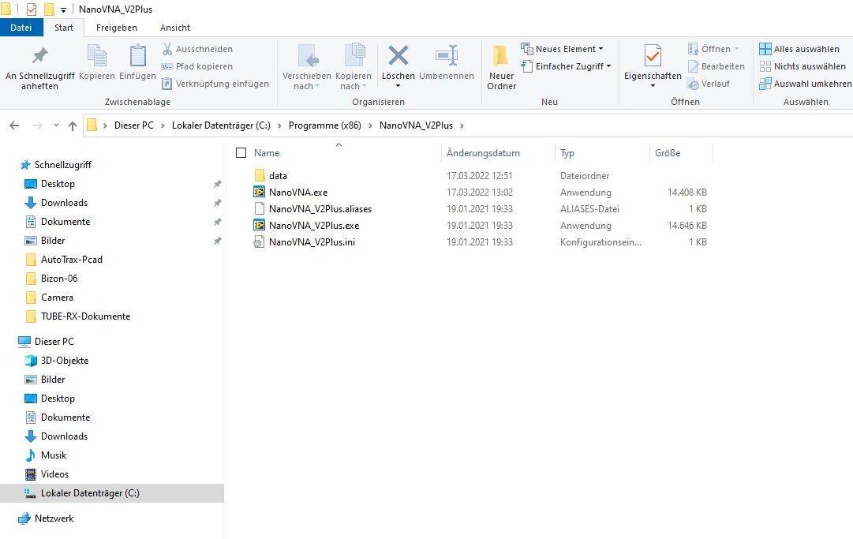Click Bearbeiten in ribbon
The width and height of the screenshot is (853, 539).
point(716,66)
